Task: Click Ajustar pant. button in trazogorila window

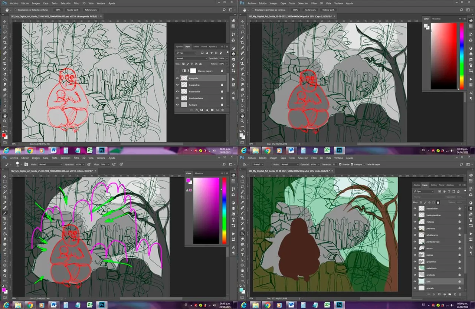Action: (73, 10)
